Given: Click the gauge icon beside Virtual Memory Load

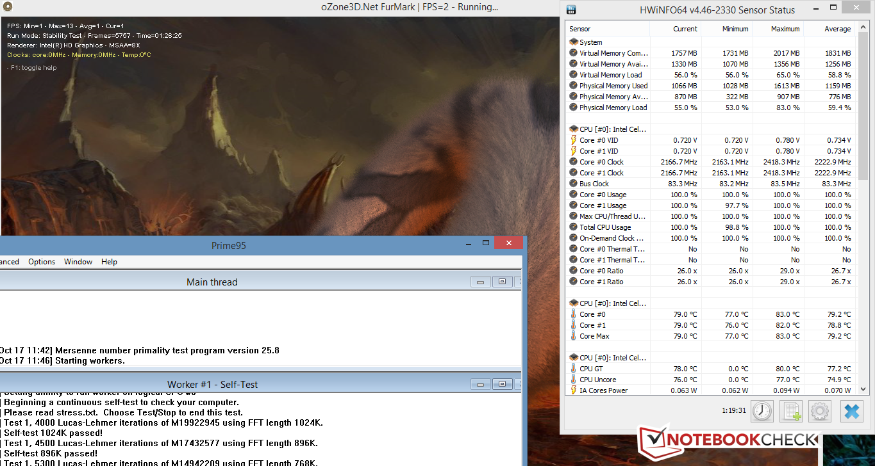Looking at the screenshot, I should pos(573,75).
